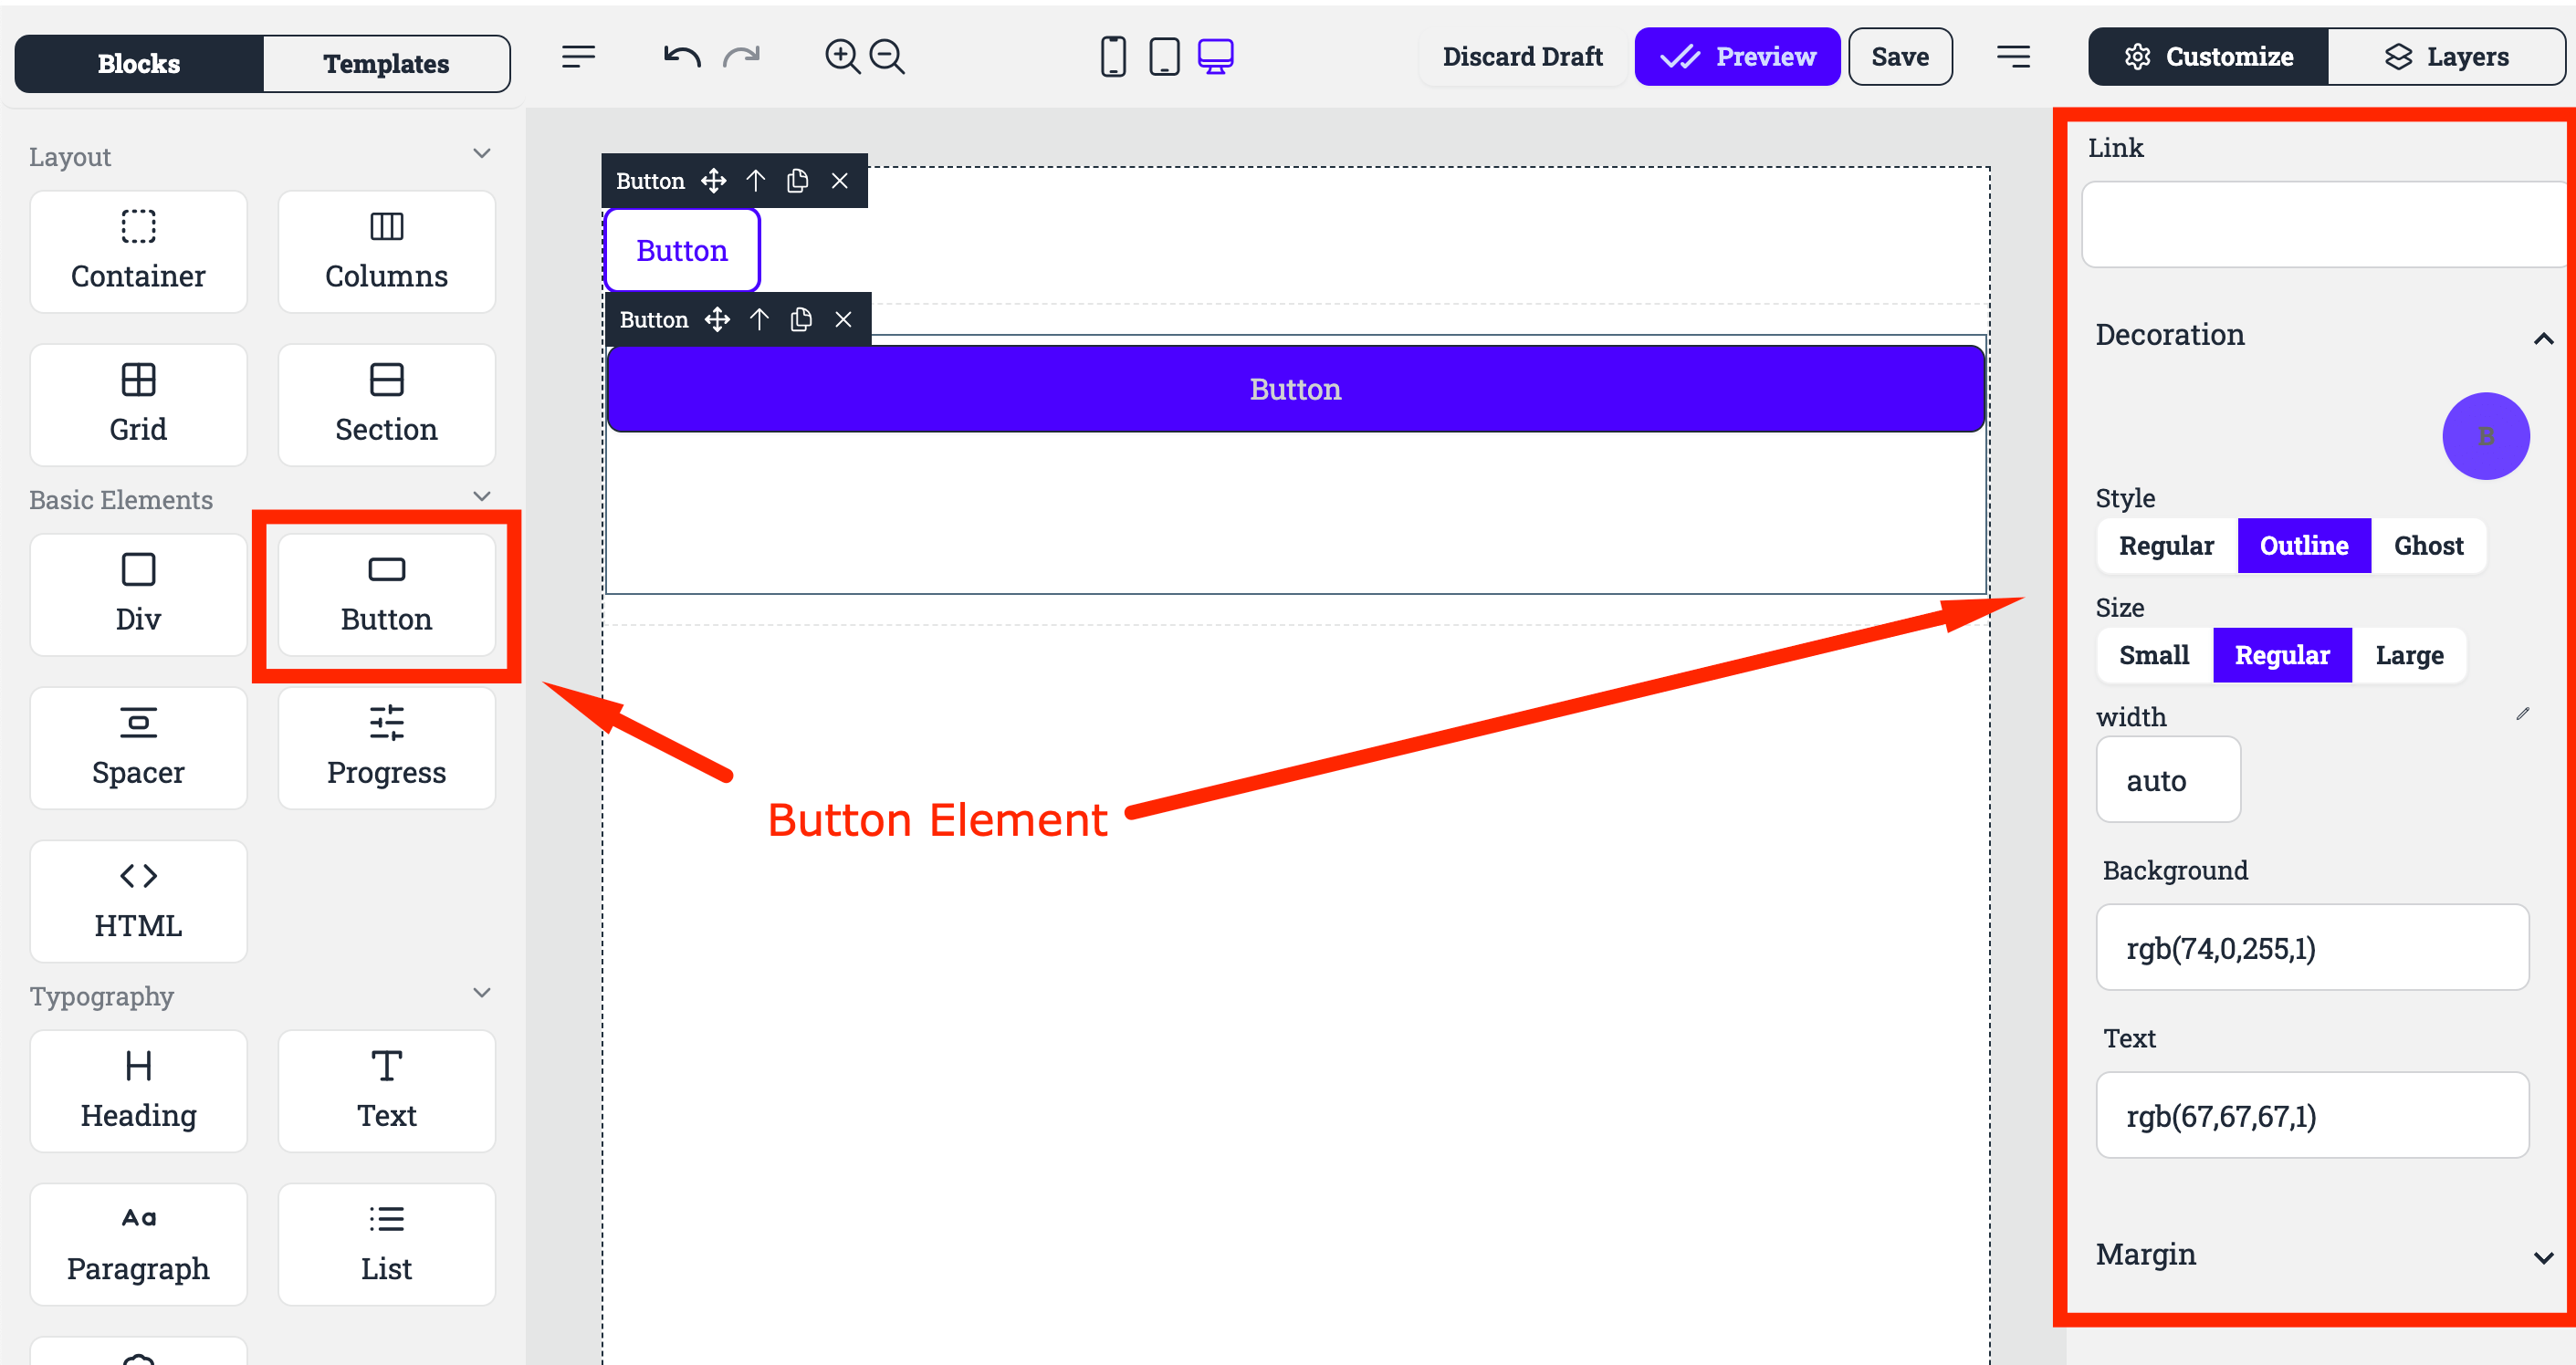Screen dimensions: 2576x1365
Task: Set button style to Ghost
Action: click(2428, 546)
